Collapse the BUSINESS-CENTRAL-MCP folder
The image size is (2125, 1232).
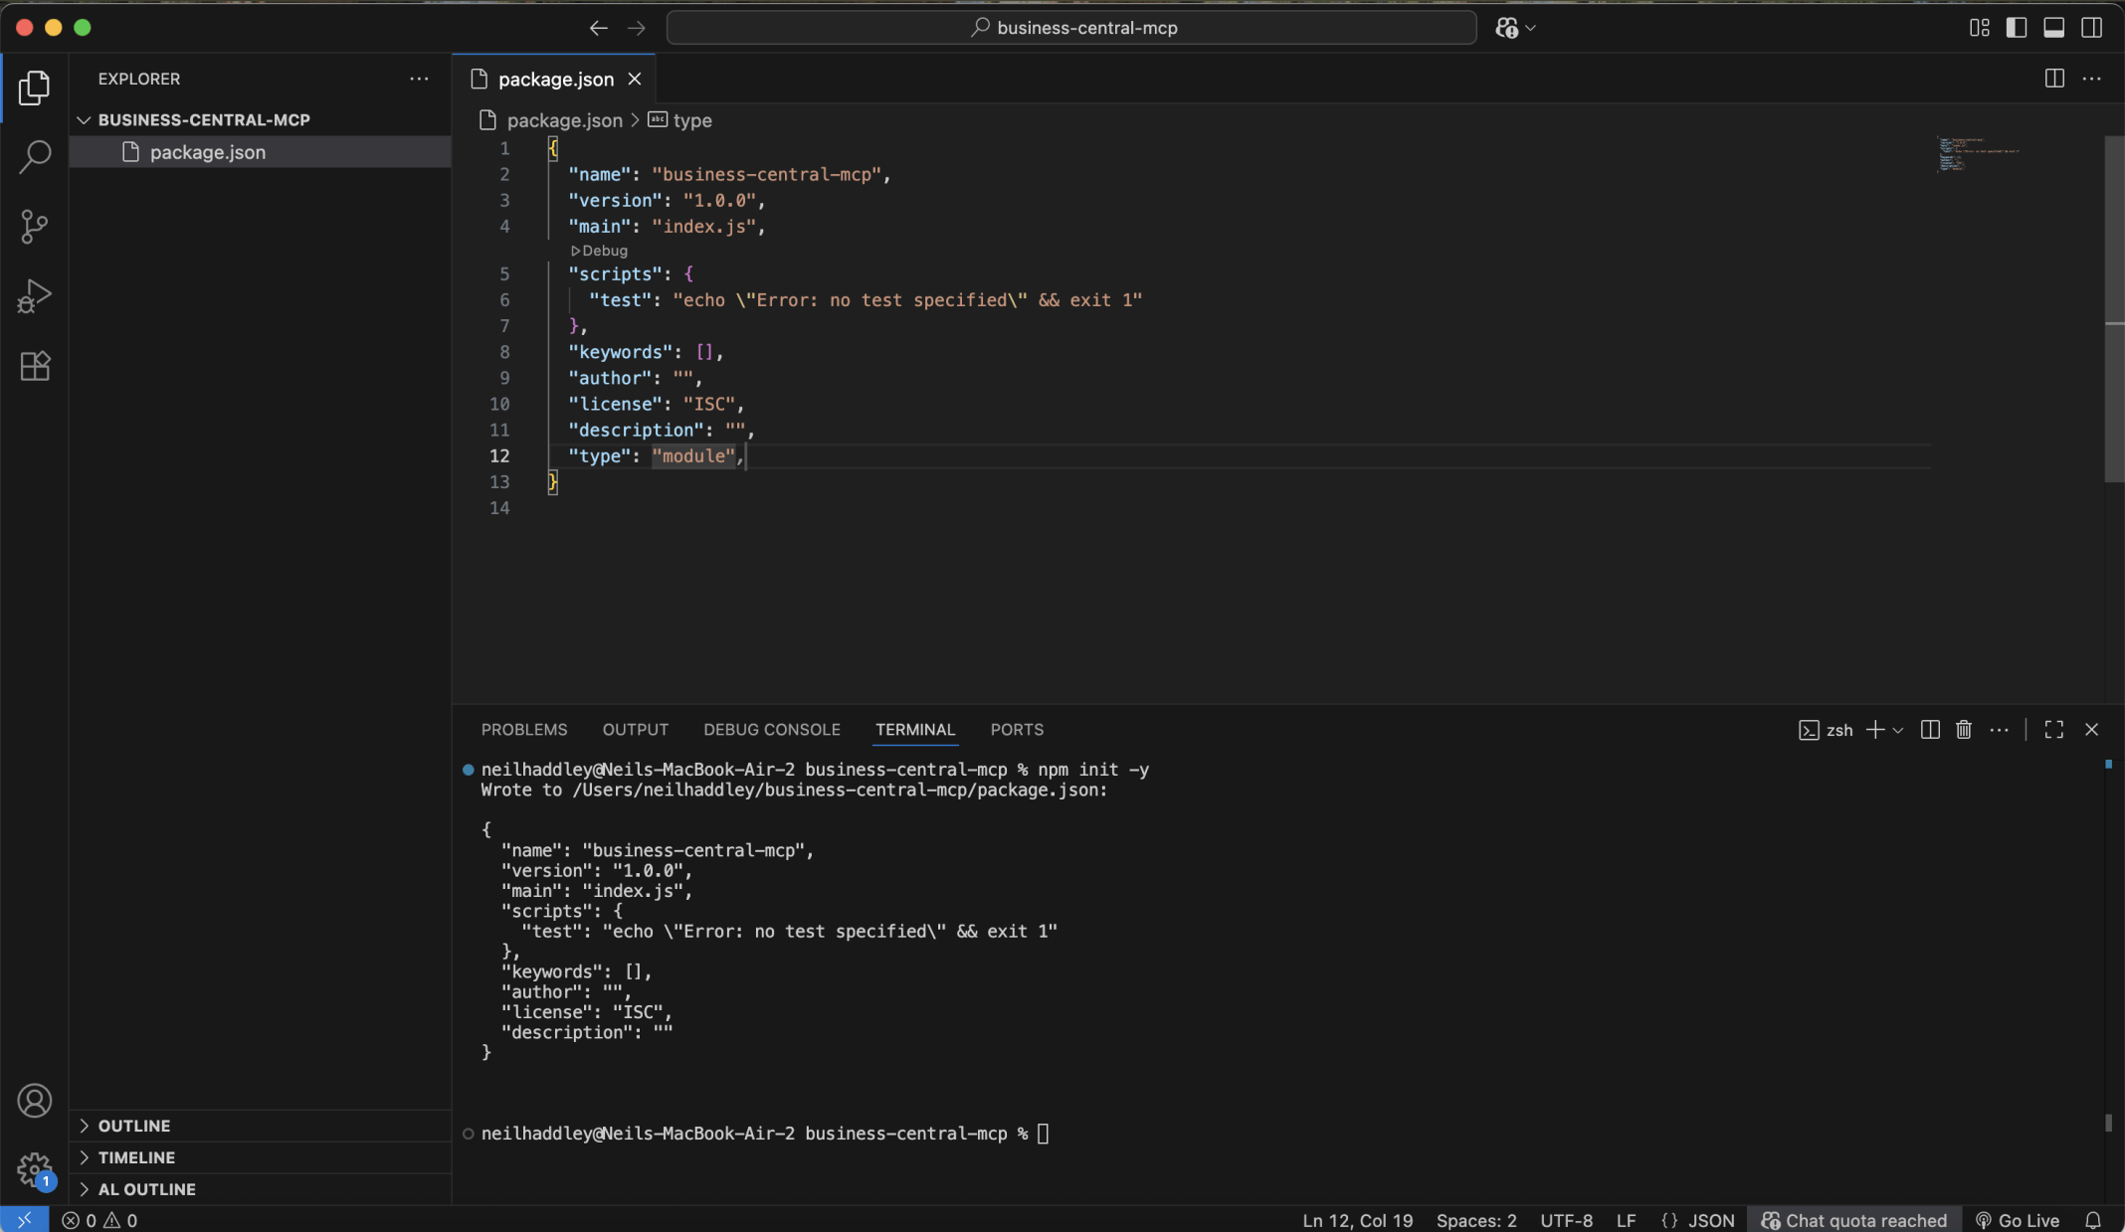coord(84,119)
